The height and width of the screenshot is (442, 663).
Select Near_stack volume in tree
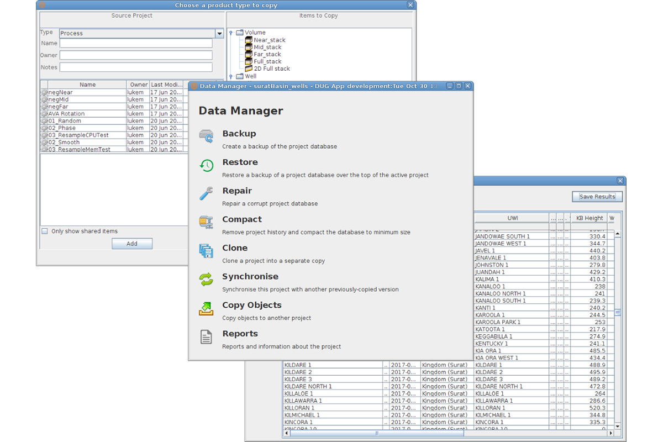click(269, 40)
